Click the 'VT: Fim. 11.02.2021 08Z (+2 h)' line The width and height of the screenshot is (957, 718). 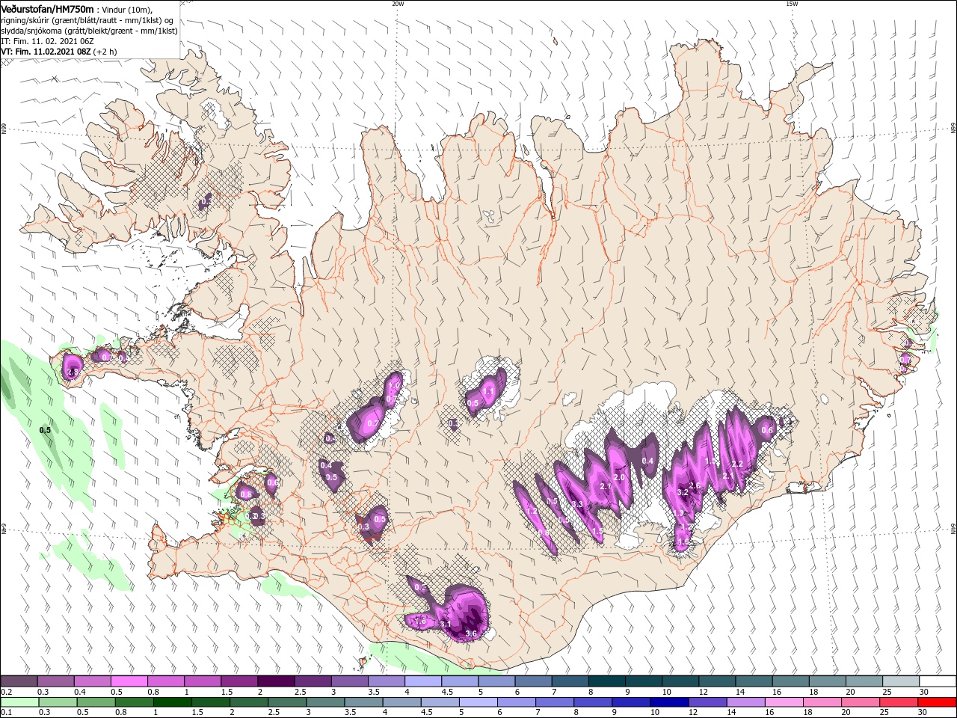tap(59, 52)
